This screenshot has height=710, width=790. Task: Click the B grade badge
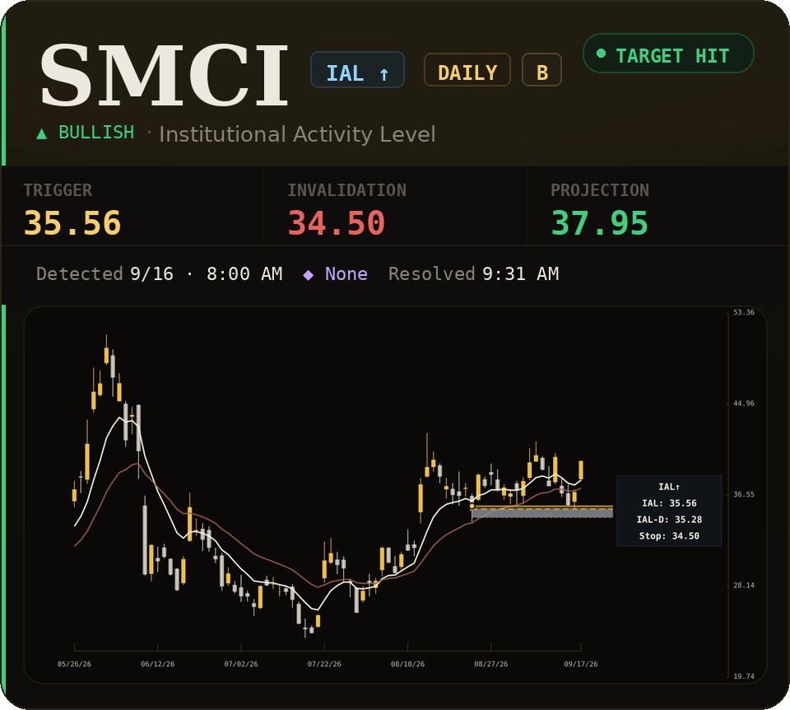[541, 69]
